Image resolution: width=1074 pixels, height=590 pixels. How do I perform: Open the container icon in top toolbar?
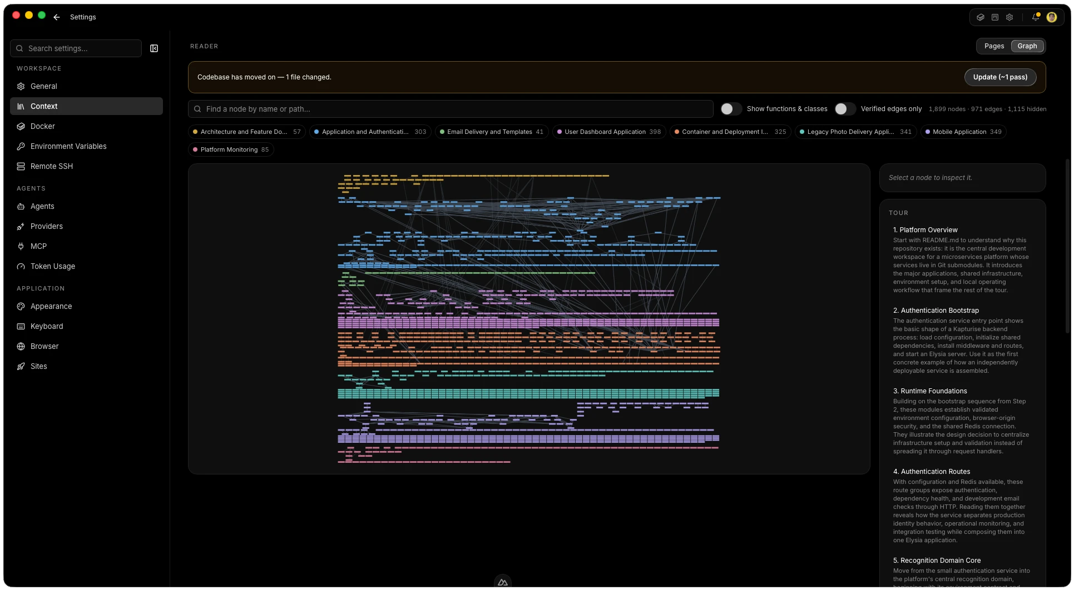pos(981,17)
